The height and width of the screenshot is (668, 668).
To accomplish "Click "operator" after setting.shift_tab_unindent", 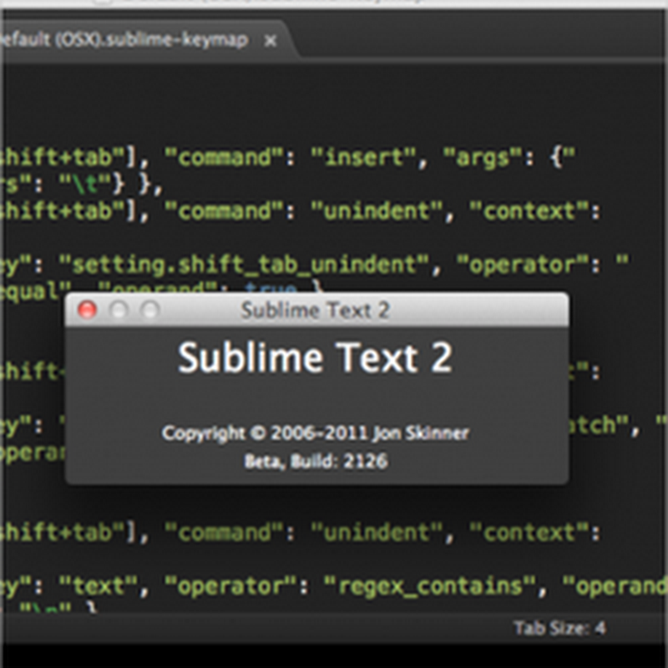I will point(522,265).
